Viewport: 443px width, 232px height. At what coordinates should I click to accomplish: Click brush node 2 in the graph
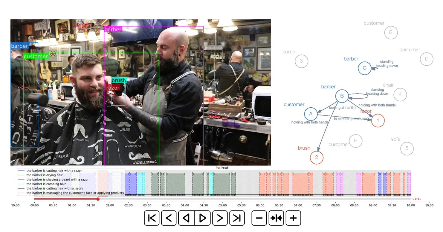coord(317,157)
